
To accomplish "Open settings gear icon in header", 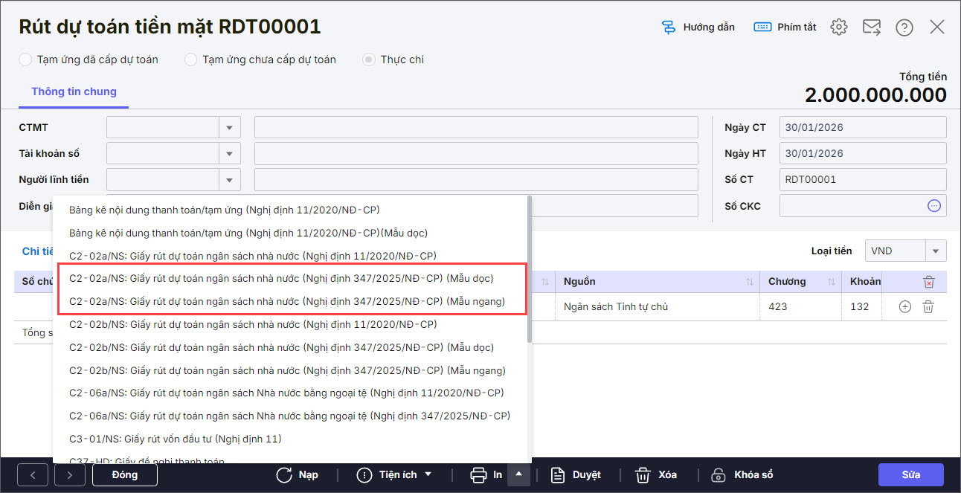I will pyautogui.click(x=839, y=28).
